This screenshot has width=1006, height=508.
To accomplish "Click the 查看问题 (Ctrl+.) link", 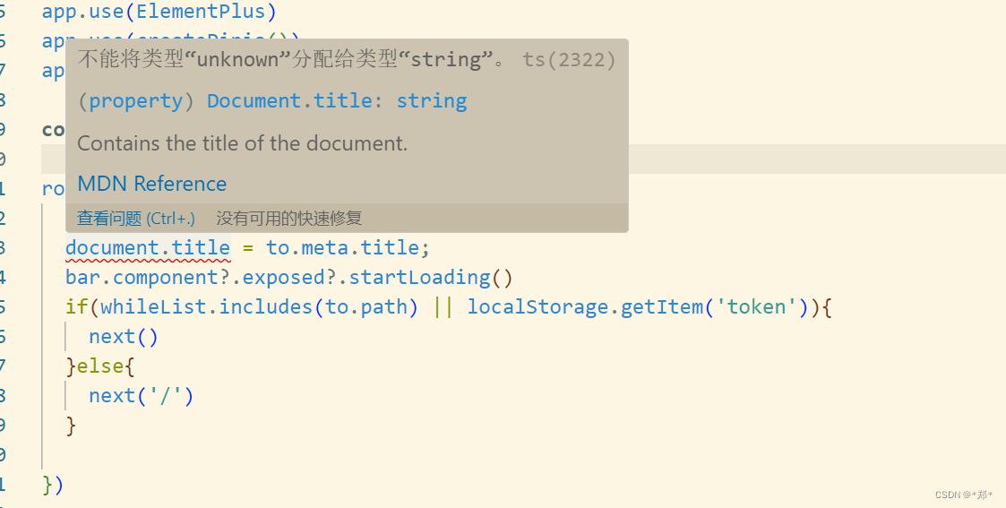I will tap(136, 218).
